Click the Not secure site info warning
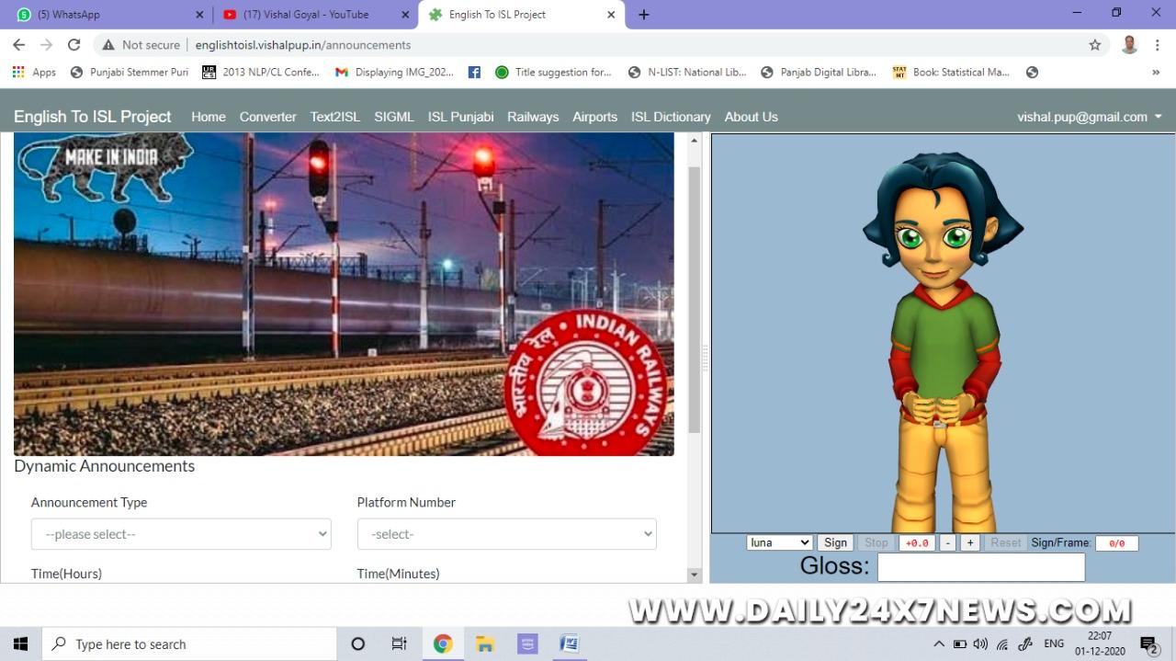This screenshot has height=661, width=1176. [141, 45]
